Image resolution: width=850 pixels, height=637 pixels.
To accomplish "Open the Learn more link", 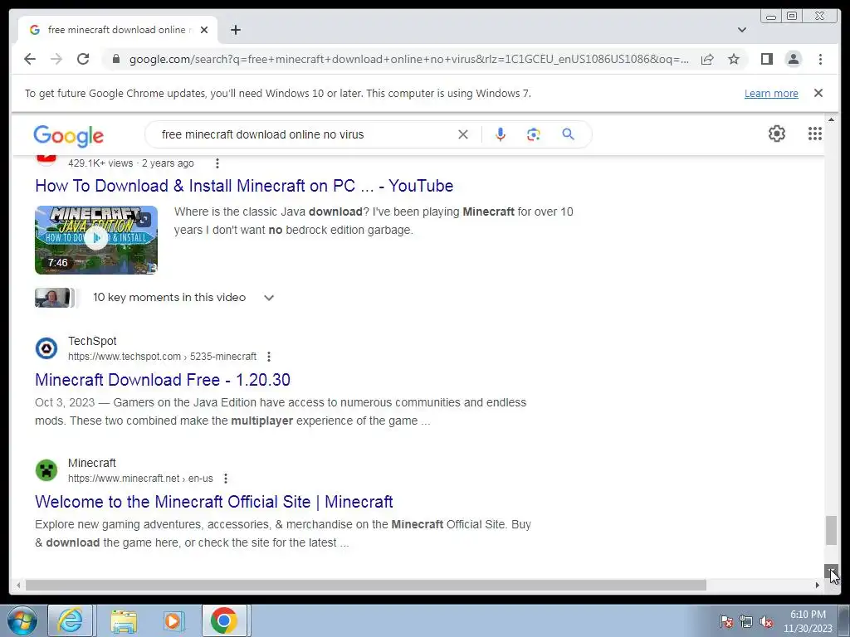I will pyautogui.click(x=771, y=93).
